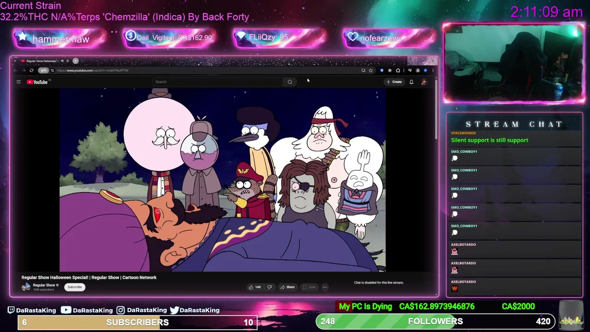Subscribe to Regular Show channel

tap(75, 287)
